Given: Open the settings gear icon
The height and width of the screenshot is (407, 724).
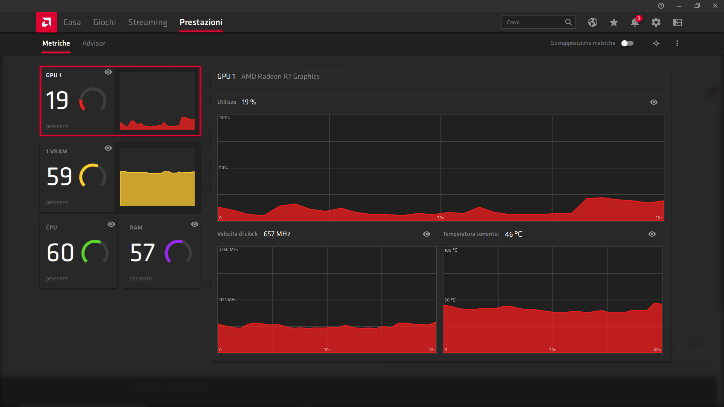Looking at the screenshot, I should click(x=656, y=22).
